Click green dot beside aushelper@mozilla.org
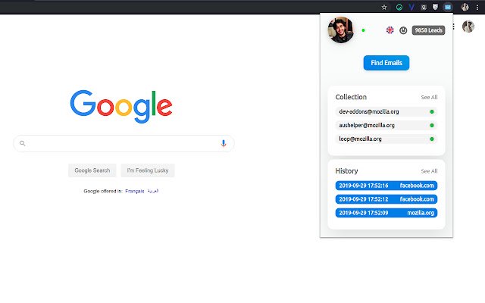This screenshot has height=303, width=485. 432,125
